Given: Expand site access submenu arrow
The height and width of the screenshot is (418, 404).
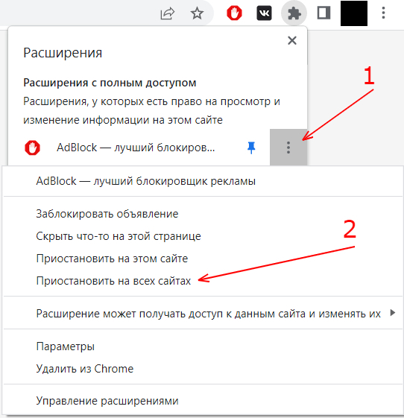Looking at the screenshot, I should pyautogui.click(x=393, y=313).
